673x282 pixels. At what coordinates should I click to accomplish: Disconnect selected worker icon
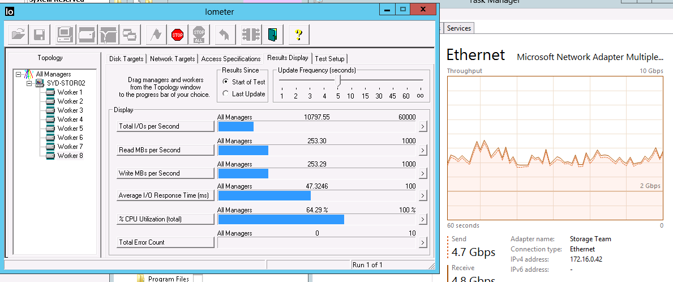(x=251, y=35)
